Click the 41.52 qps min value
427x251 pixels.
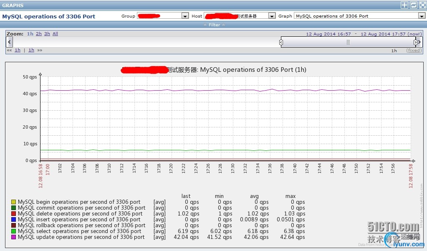click(220, 237)
